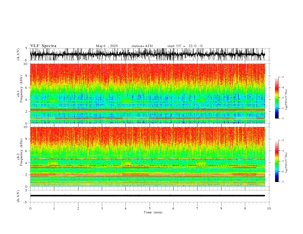Click the "6" tick on the time axis
Screen dimensions: 303x234
[x=173, y=208]
